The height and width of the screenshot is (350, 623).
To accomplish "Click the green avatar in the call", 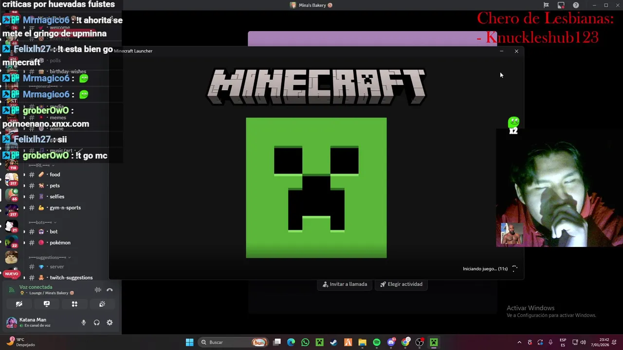I will click(513, 122).
